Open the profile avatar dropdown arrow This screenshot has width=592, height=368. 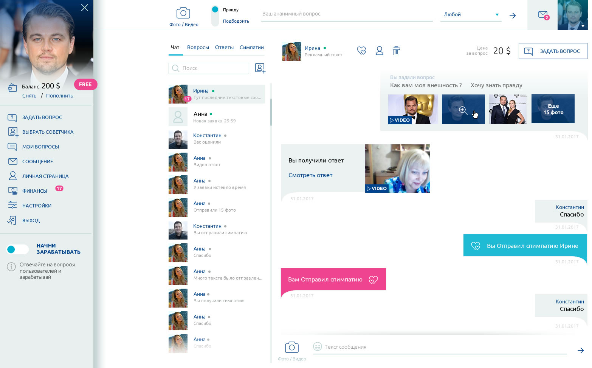pyautogui.click(x=583, y=26)
